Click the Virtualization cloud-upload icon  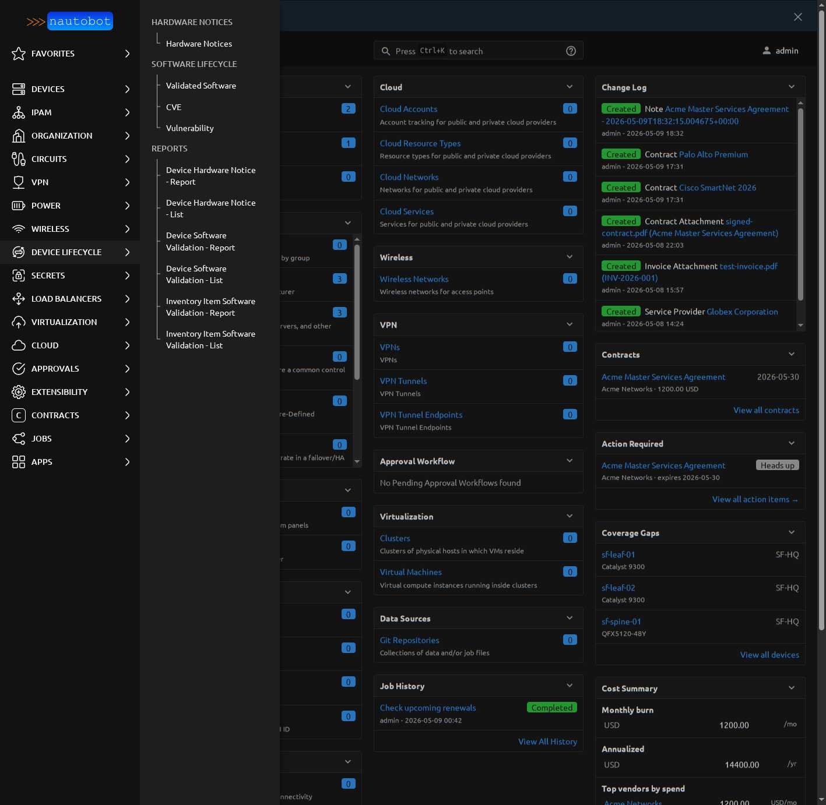[x=19, y=322]
